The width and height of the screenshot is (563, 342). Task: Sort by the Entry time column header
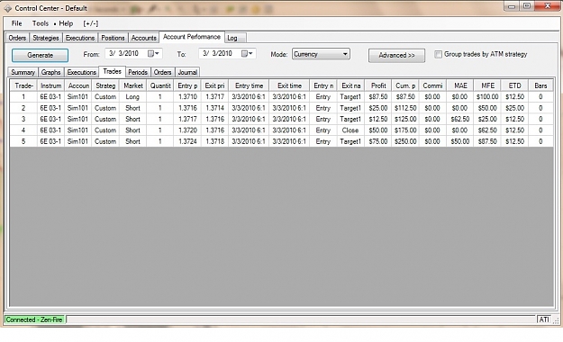click(x=249, y=85)
